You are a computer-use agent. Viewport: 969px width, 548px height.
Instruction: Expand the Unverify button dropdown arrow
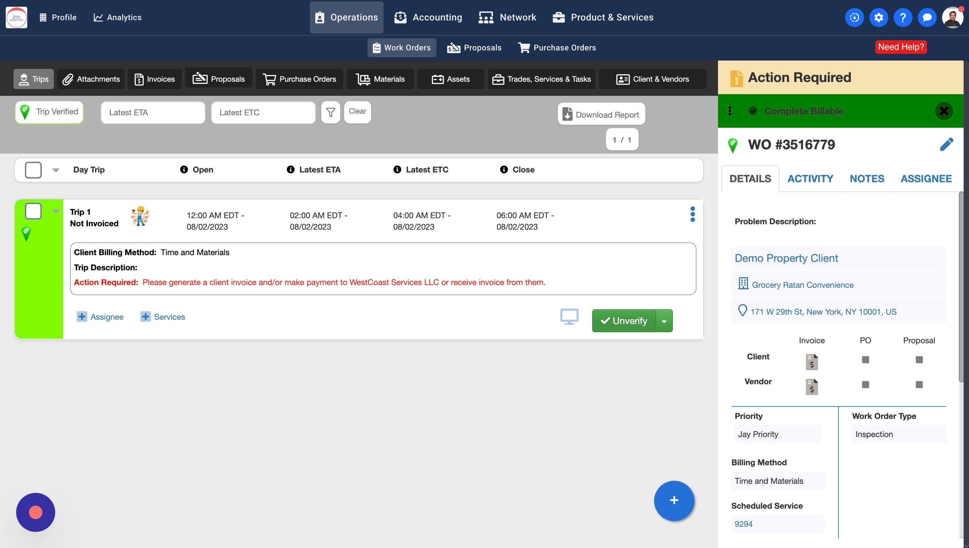[x=664, y=321]
